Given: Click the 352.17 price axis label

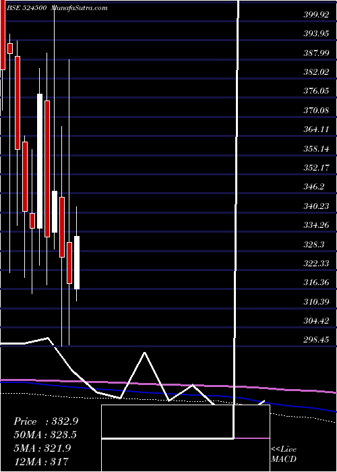Looking at the screenshot, I should [x=316, y=168].
